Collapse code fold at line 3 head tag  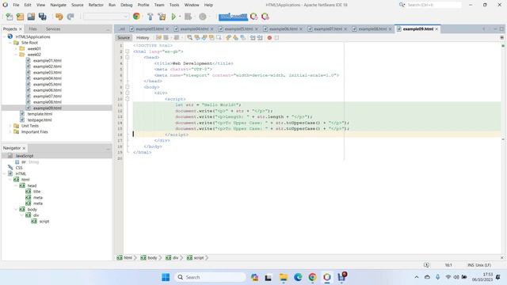coord(128,57)
